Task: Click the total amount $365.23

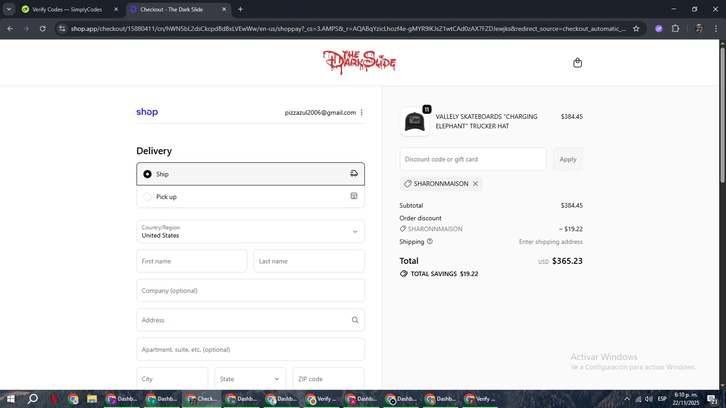Action: pos(567,261)
